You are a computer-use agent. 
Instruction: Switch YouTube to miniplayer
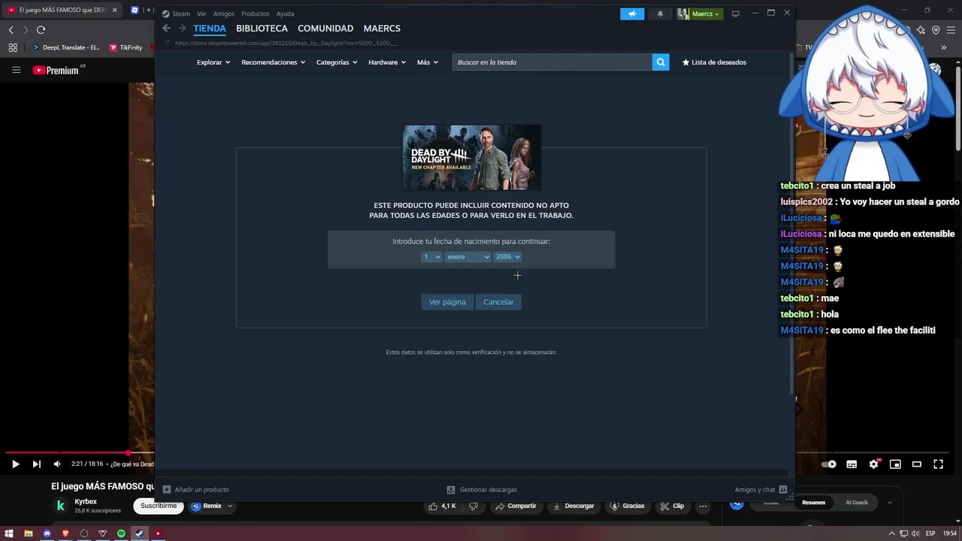click(895, 464)
